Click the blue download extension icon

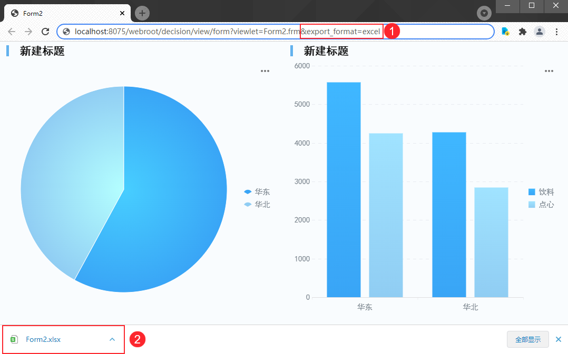(505, 32)
